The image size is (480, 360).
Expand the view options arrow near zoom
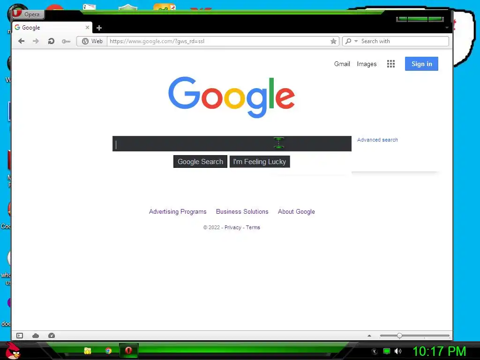coord(369,336)
